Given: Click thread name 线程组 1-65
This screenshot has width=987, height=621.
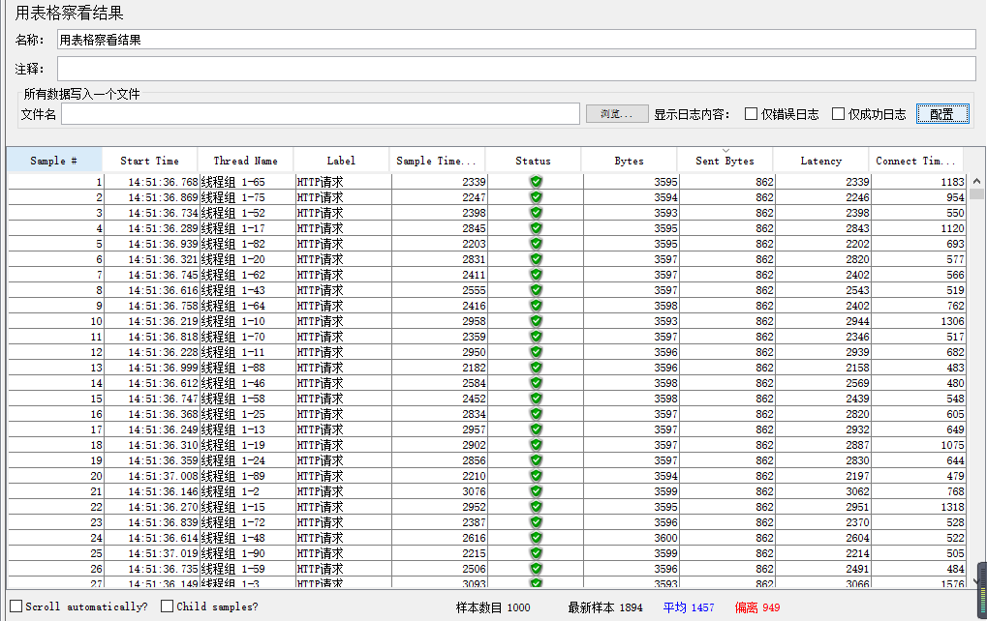Looking at the screenshot, I should (x=232, y=182).
